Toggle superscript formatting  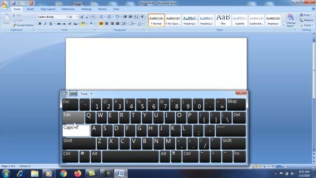point(70,24)
